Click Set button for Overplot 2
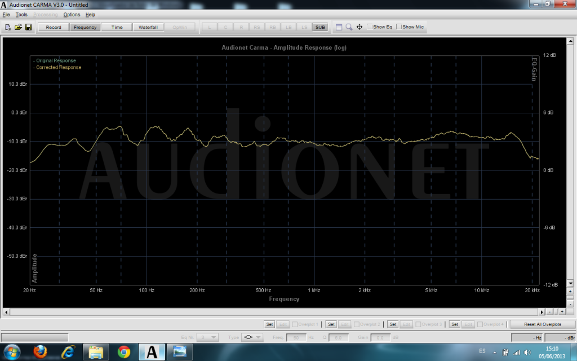Viewport: 577px width, 361px height. [331, 324]
